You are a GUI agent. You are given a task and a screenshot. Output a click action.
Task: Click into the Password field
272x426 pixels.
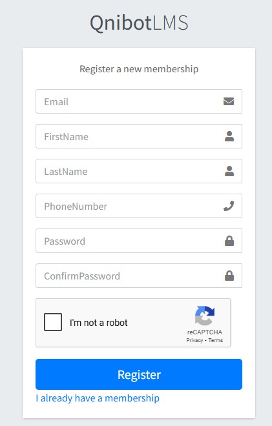[139, 241]
